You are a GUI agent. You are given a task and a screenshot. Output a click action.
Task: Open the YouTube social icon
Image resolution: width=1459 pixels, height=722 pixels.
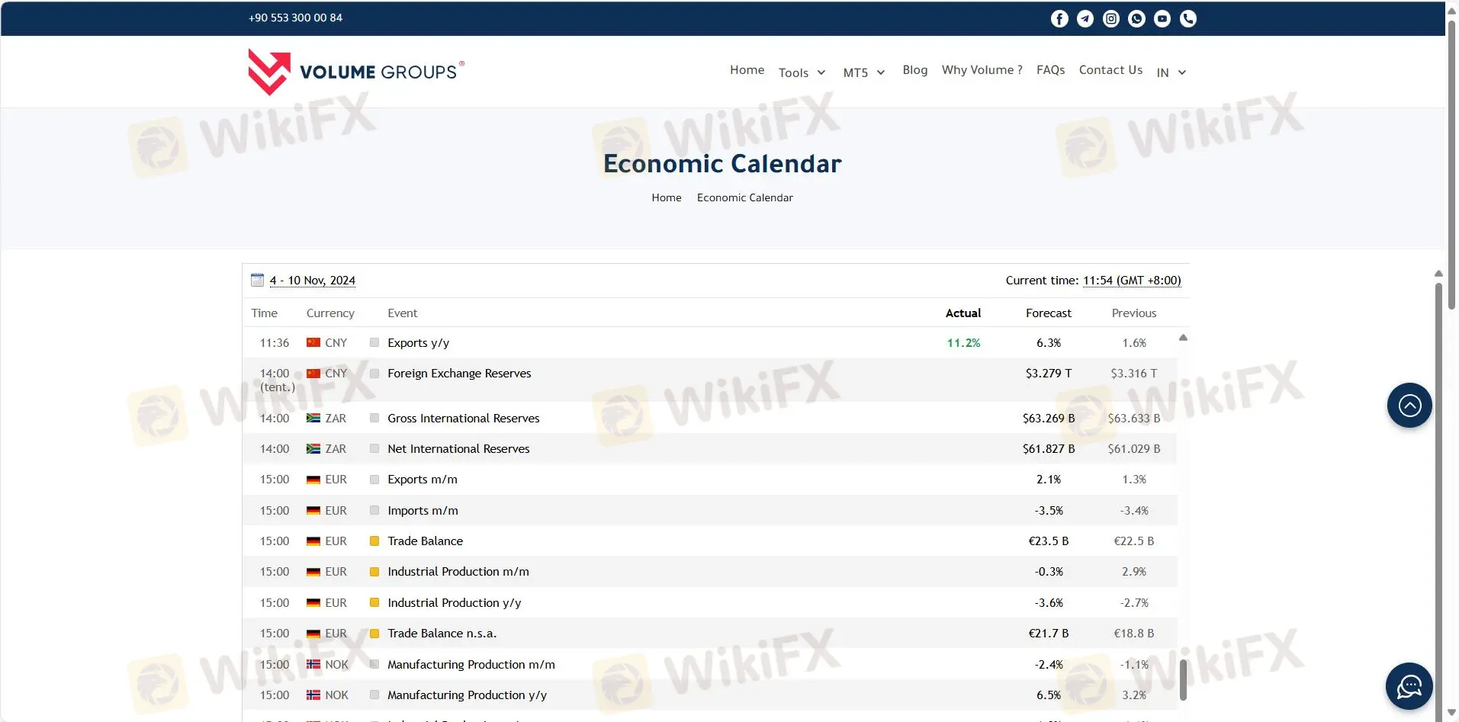click(1162, 18)
